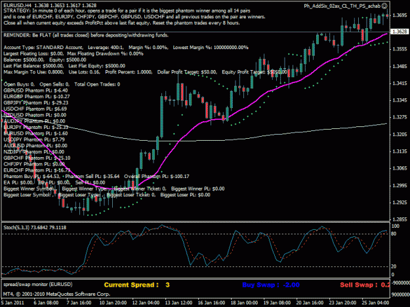Screen dimensions: 410x307
Task: Click the NZDUSD Phantom PL: $0.00 row
Action: (x=35, y=115)
